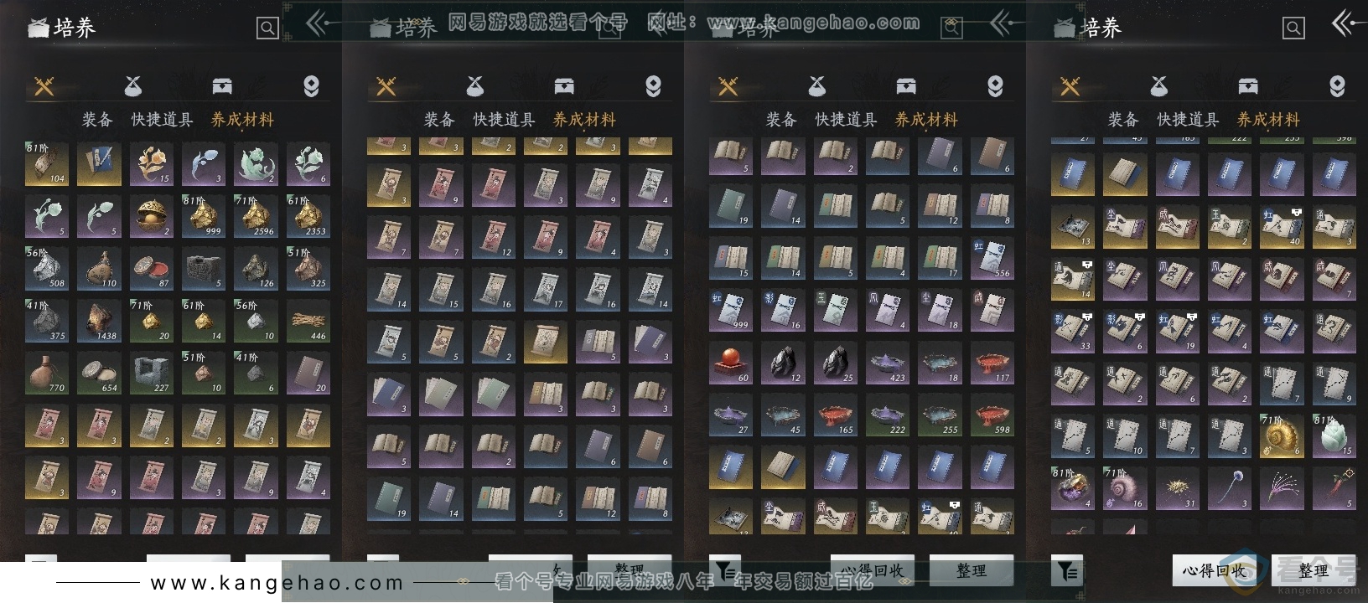Select the 61阶 gold ore with count 2353

(x=308, y=216)
